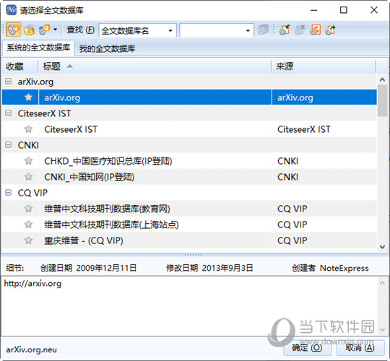Screen dimensions: 390x361
Task: Toggle favorite star for 维普中文科技期刊数据库(教育网)
Action: click(x=28, y=209)
